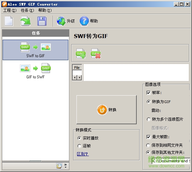The height and width of the screenshot is (172, 192).
Task: Click the Open project green arrow icon
Action: [25, 21]
